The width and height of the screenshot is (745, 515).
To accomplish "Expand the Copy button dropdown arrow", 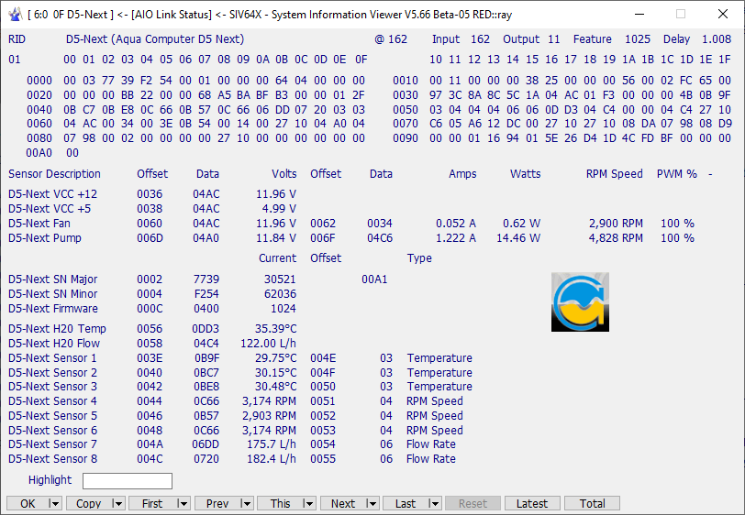I will coord(119,503).
